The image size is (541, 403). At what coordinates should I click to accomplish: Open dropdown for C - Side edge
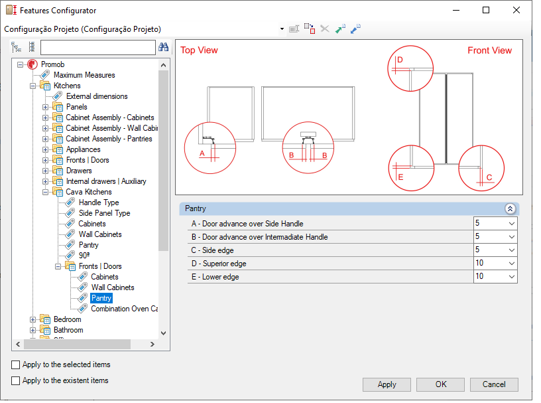pyautogui.click(x=512, y=250)
